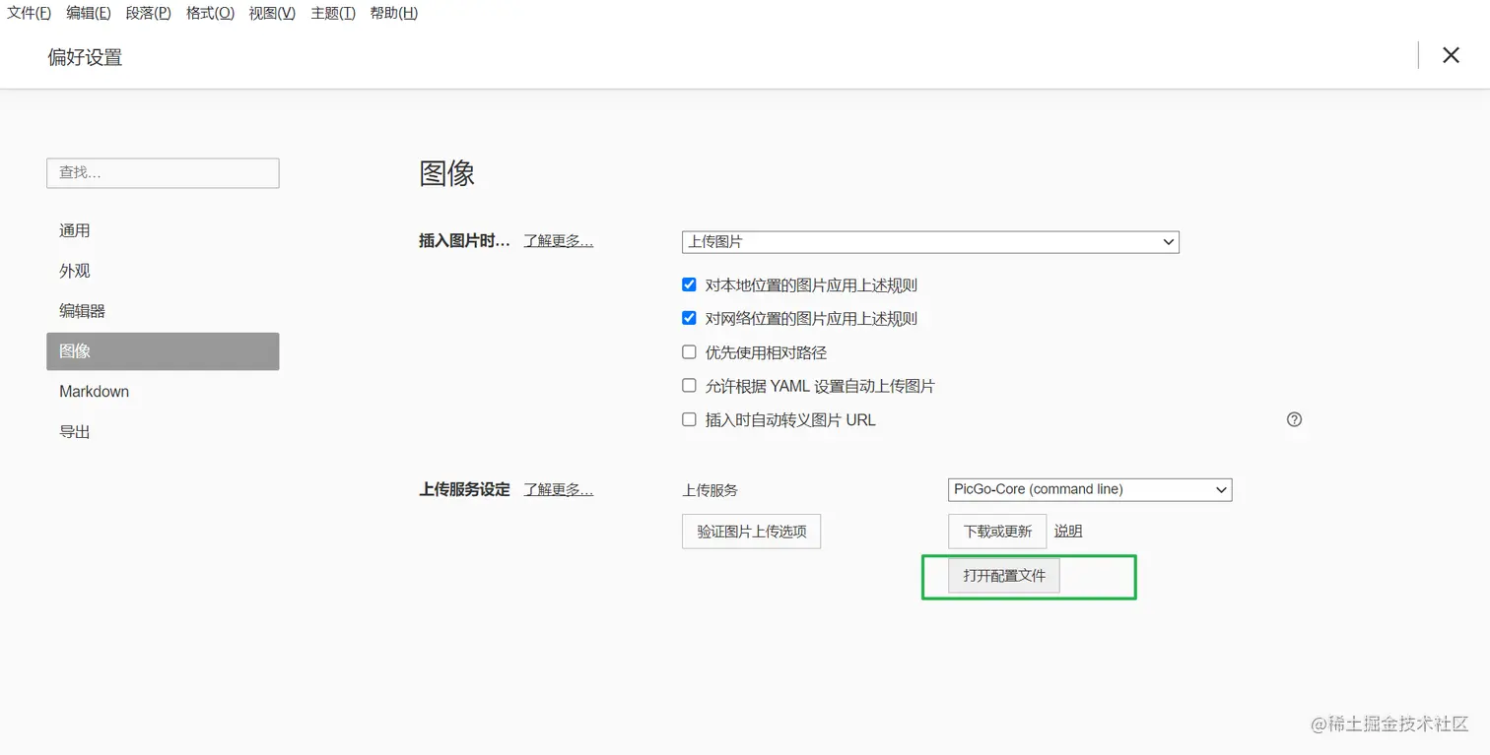1490x755 pixels.
Task: Open the 编辑(E) menu
Action: [88, 13]
